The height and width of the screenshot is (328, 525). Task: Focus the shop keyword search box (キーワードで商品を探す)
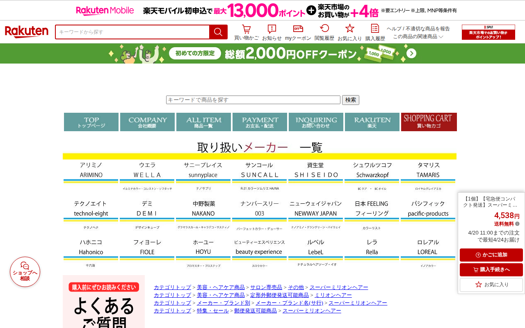pos(253,100)
